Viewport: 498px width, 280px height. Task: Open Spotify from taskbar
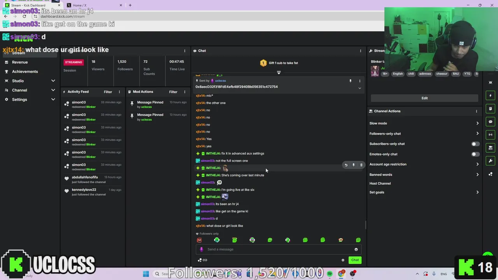pos(330,274)
